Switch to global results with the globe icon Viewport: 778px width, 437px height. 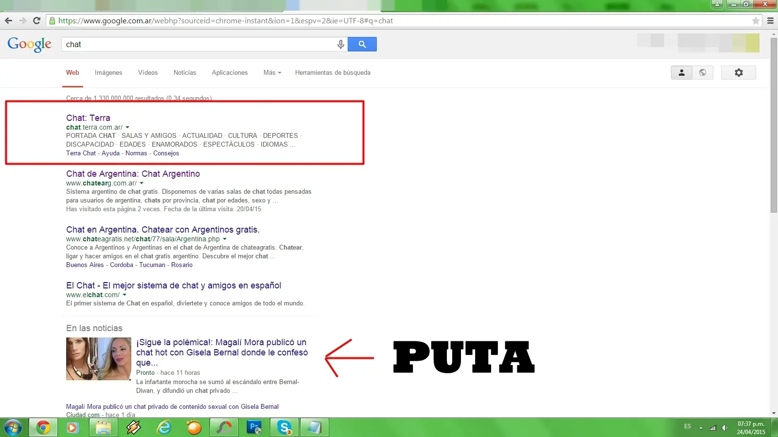pos(703,72)
